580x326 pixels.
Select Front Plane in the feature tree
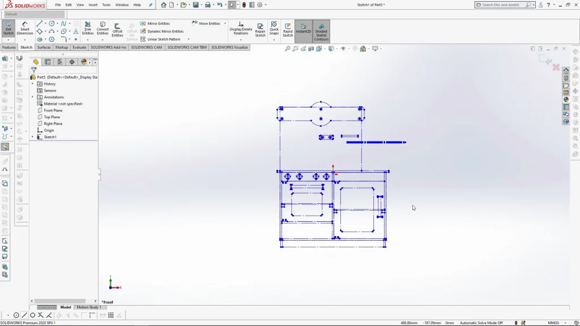pos(53,110)
